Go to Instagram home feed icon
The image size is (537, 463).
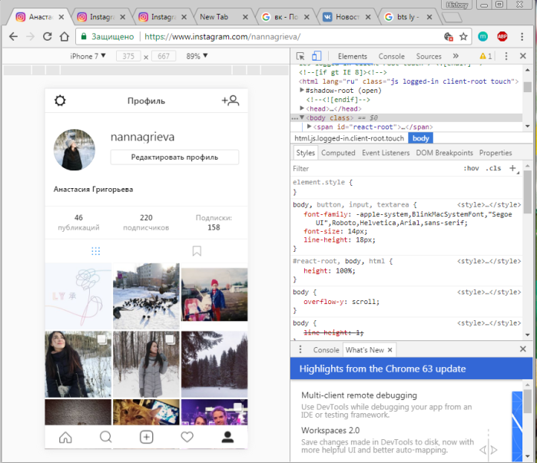point(65,437)
